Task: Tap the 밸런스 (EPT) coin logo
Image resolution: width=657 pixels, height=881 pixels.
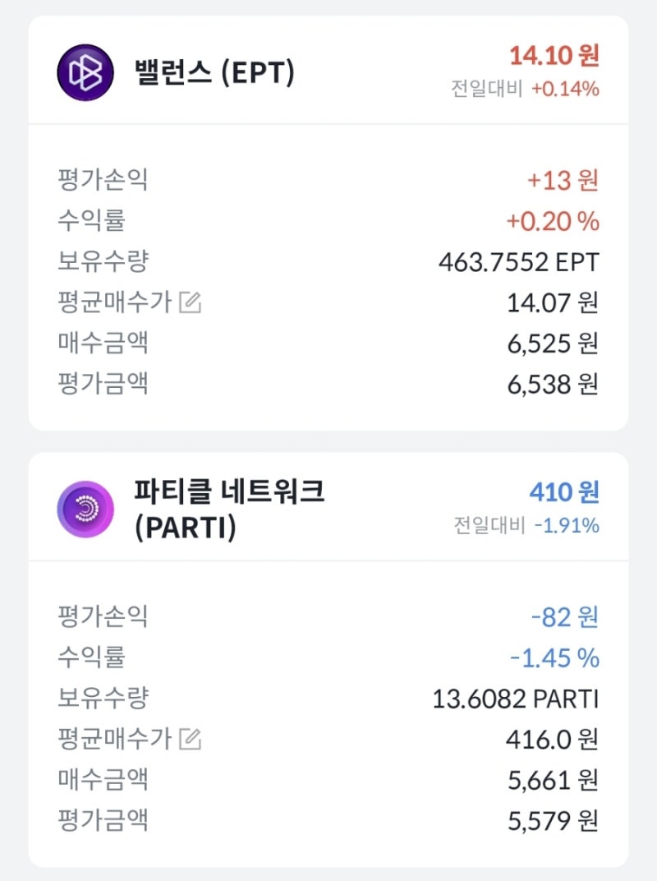Action: click(85, 72)
